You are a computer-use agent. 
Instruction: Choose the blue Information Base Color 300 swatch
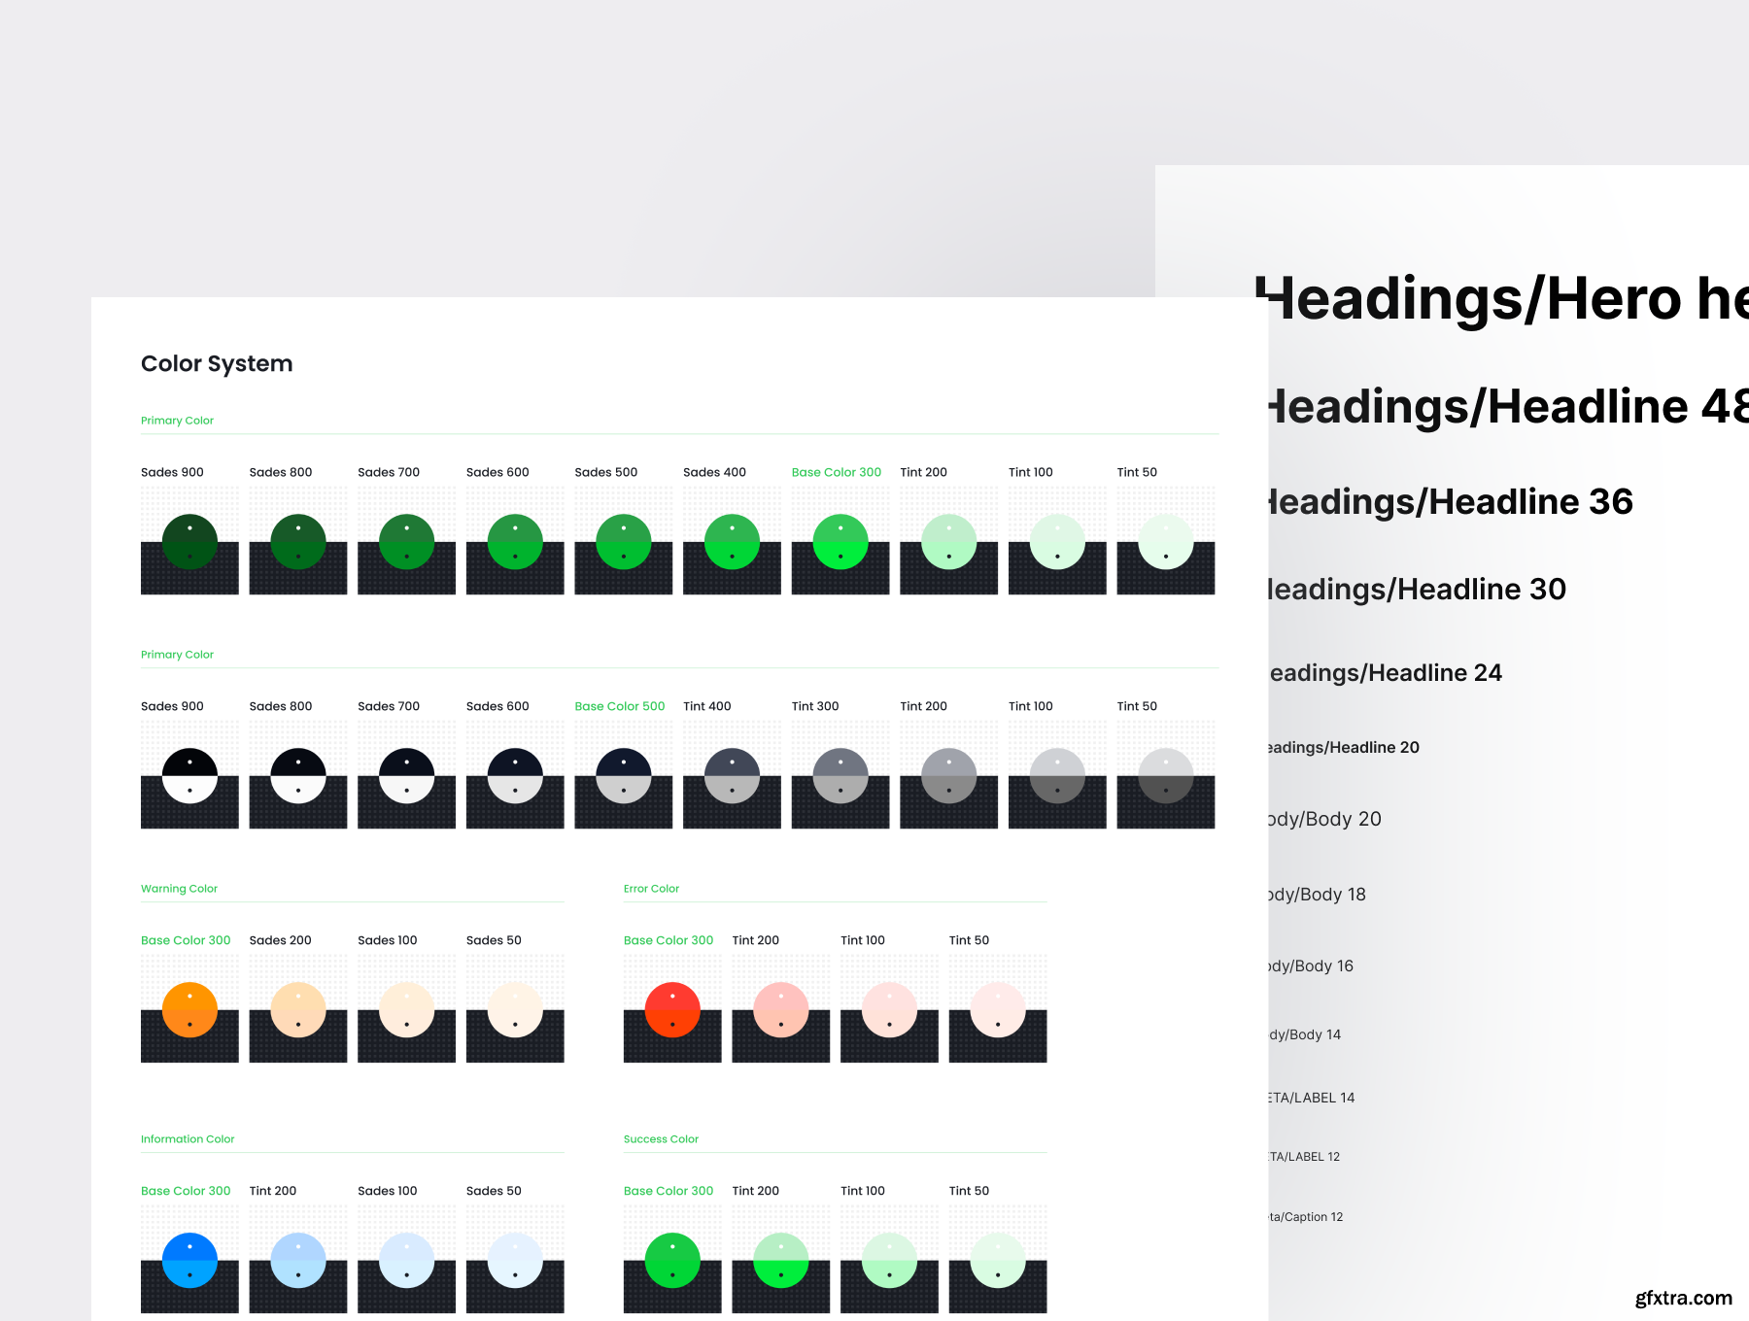click(x=189, y=1261)
